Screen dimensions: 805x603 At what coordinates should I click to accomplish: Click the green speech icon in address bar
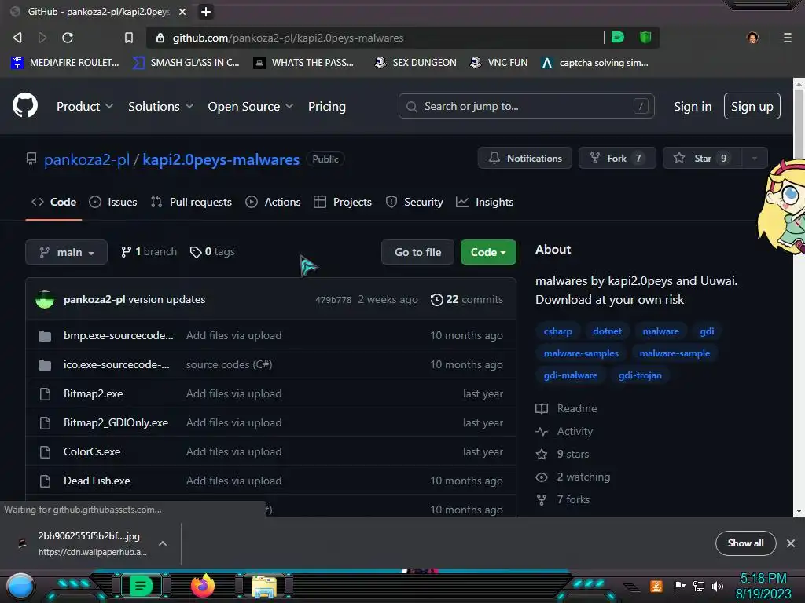pyautogui.click(x=618, y=37)
